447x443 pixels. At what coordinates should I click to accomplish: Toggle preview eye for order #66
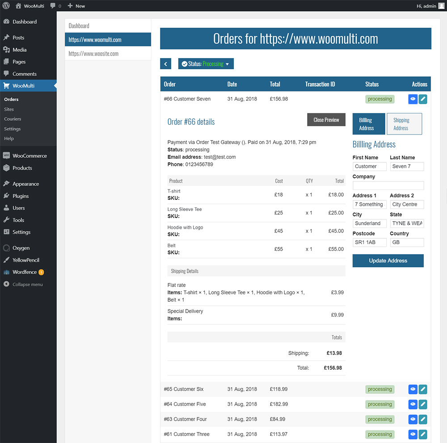tap(413, 99)
